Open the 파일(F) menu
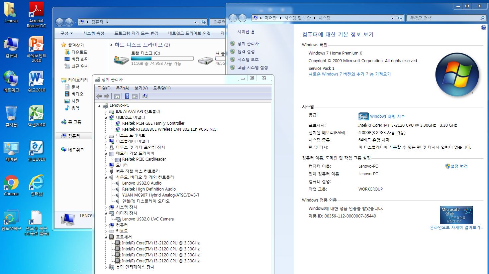489x274 pixels. coord(104,88)
